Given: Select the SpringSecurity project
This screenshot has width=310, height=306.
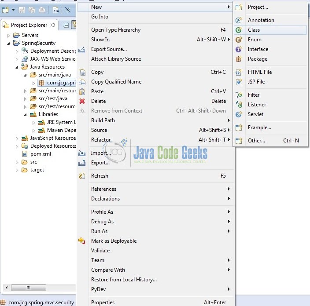Looking at the screenshot, I should click(39, 43).
